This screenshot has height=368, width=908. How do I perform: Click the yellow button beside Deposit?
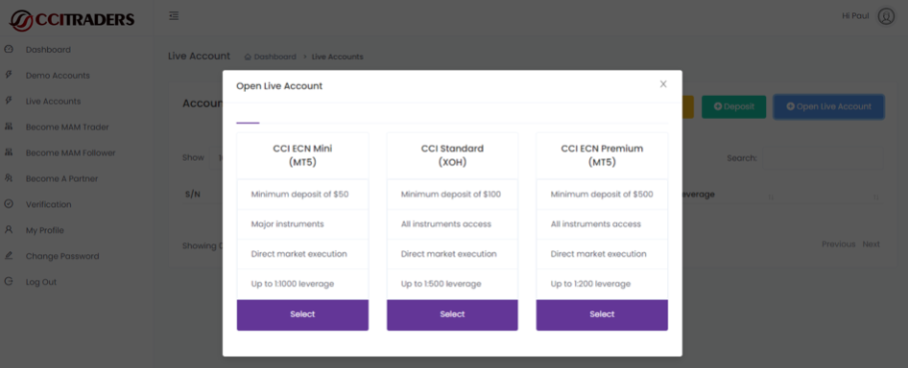point(688,107)
